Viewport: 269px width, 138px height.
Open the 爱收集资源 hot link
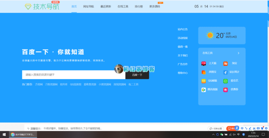pyautogui.click(x=90, y=84)
